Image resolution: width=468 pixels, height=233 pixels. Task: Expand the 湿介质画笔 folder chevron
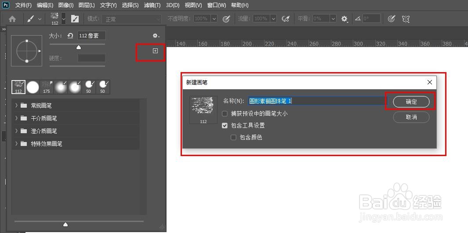16,131
